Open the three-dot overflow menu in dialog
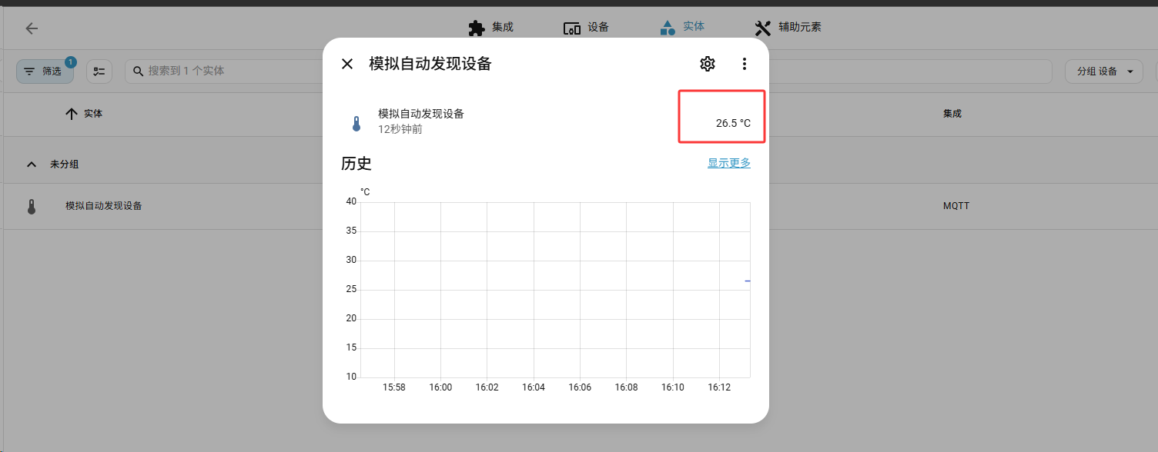This screenshot has height=452, width=1158. pyautogui.click(x=744, y=64)
